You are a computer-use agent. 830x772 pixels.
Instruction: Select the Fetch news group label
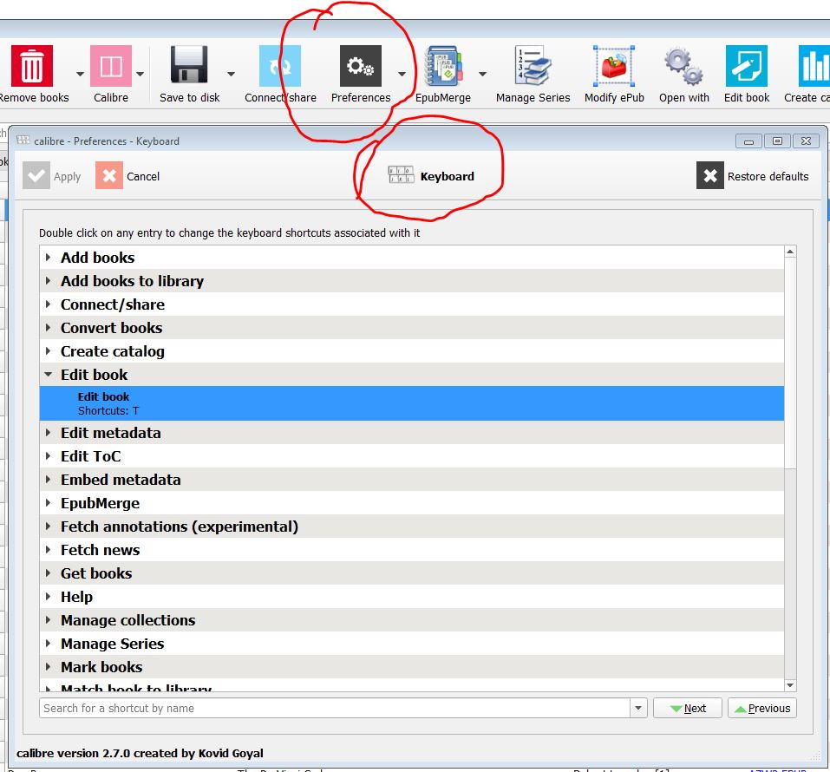100,550
